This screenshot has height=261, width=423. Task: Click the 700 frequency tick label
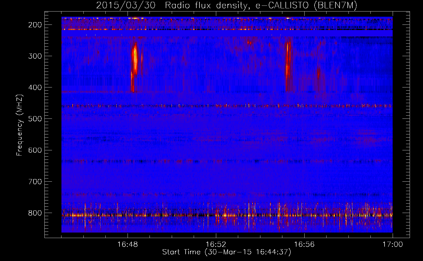pyautogui.click(x=35, y=182)
